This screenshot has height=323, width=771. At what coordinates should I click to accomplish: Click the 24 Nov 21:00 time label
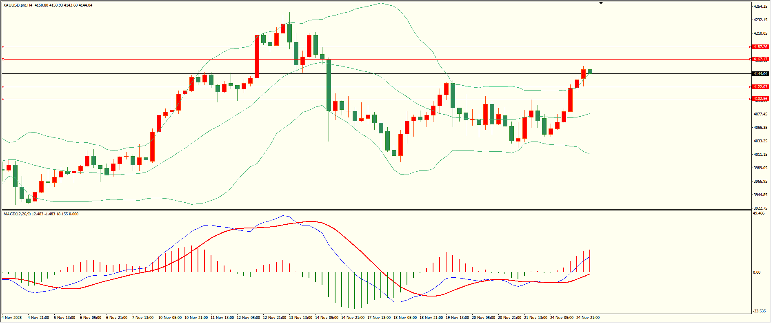click(x=588, y=318)
